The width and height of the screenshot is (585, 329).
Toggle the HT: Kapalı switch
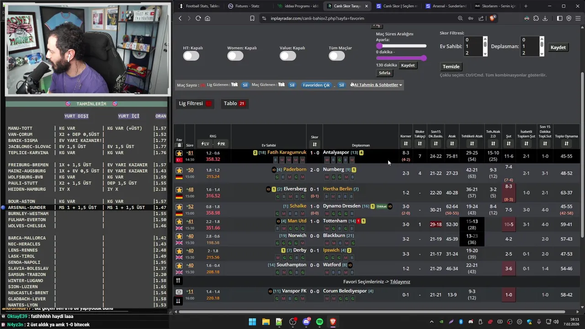pyautogui.click(x=191, y=56)
